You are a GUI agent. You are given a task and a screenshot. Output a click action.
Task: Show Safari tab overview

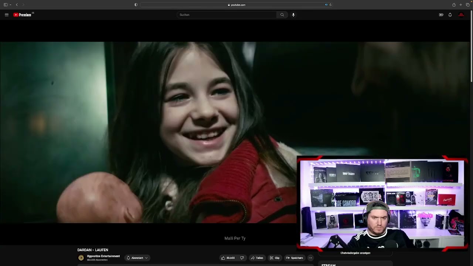coord(468,5)
